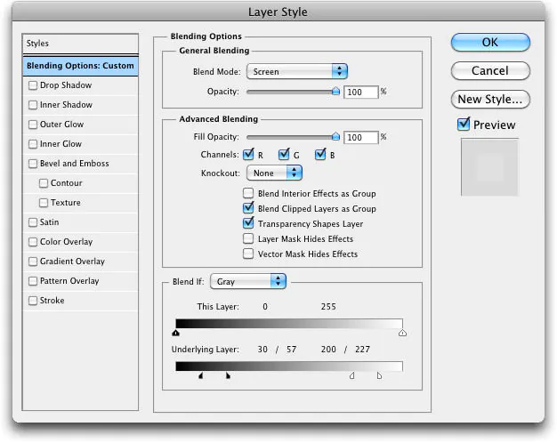
Task: Click the Opacity slider handle
Action: pos(335,91)
